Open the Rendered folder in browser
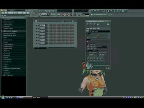Image resolution: width=144 pixels, height=108 pixels. 7,55
